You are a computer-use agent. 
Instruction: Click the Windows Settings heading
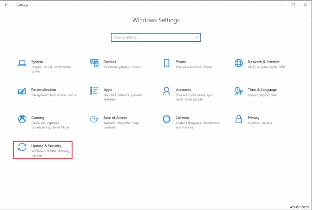point(156,20)
